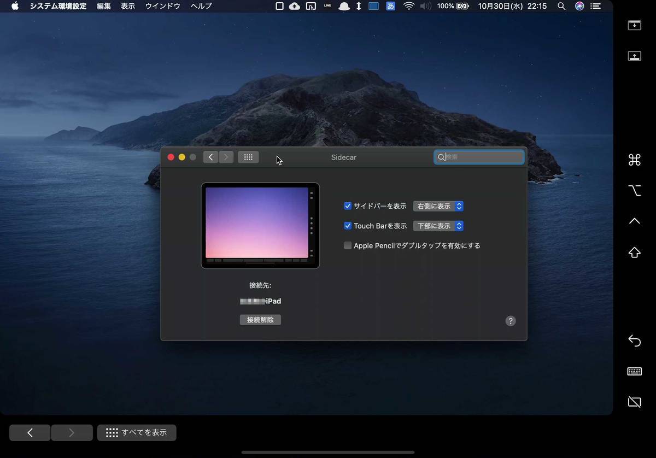Show the on-screen keyboard from sidebar
This screenshot has width=656, height=458.
click(634, 372)
